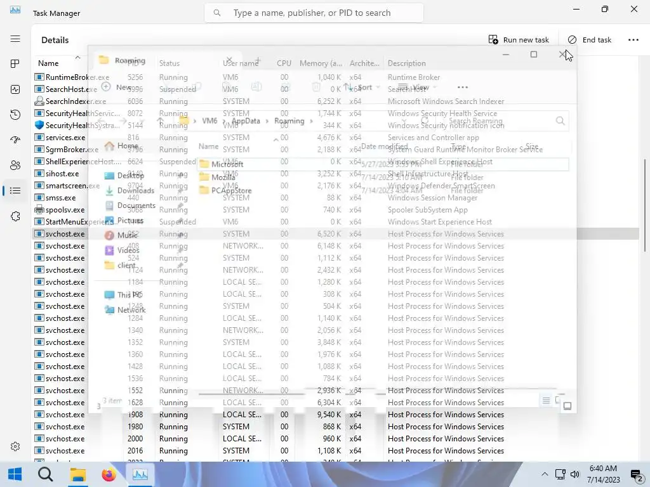This screenshot has width=650, height=487.
Task: Open the clock showing 6:40 AM
Action: coord(603,469)
